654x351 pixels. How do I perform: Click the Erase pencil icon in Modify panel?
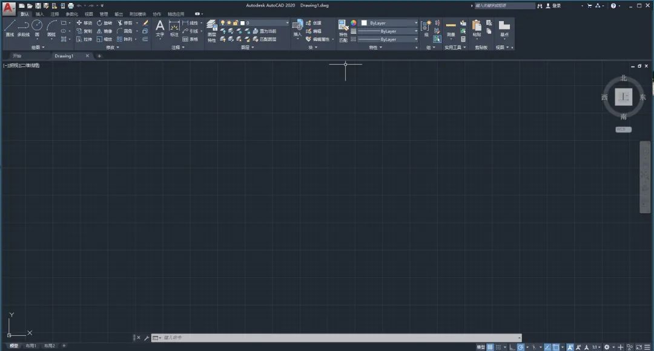[145, 23]
